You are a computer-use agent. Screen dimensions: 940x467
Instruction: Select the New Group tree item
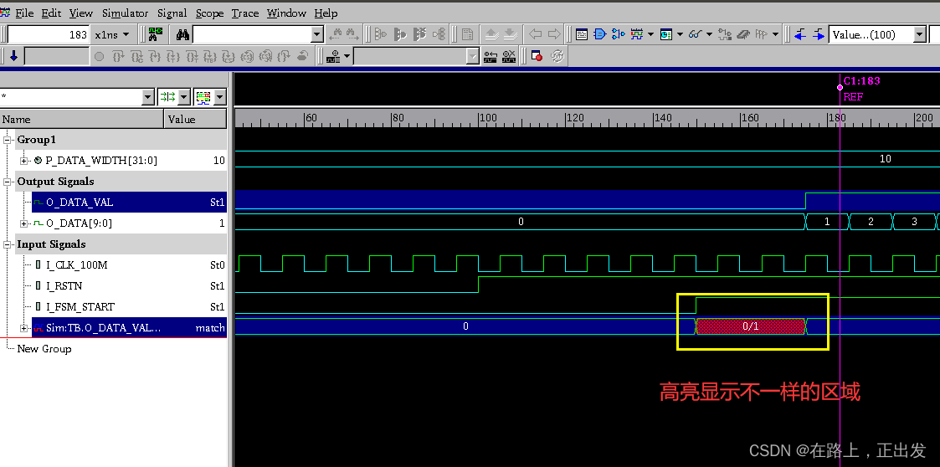(44, 349)
